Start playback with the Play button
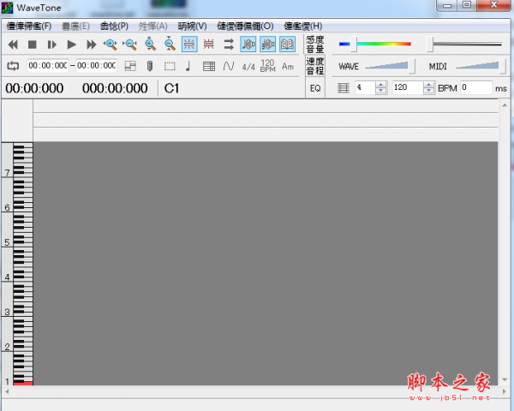This screenshot has height=411, width=514. click(x=71, y=45)
